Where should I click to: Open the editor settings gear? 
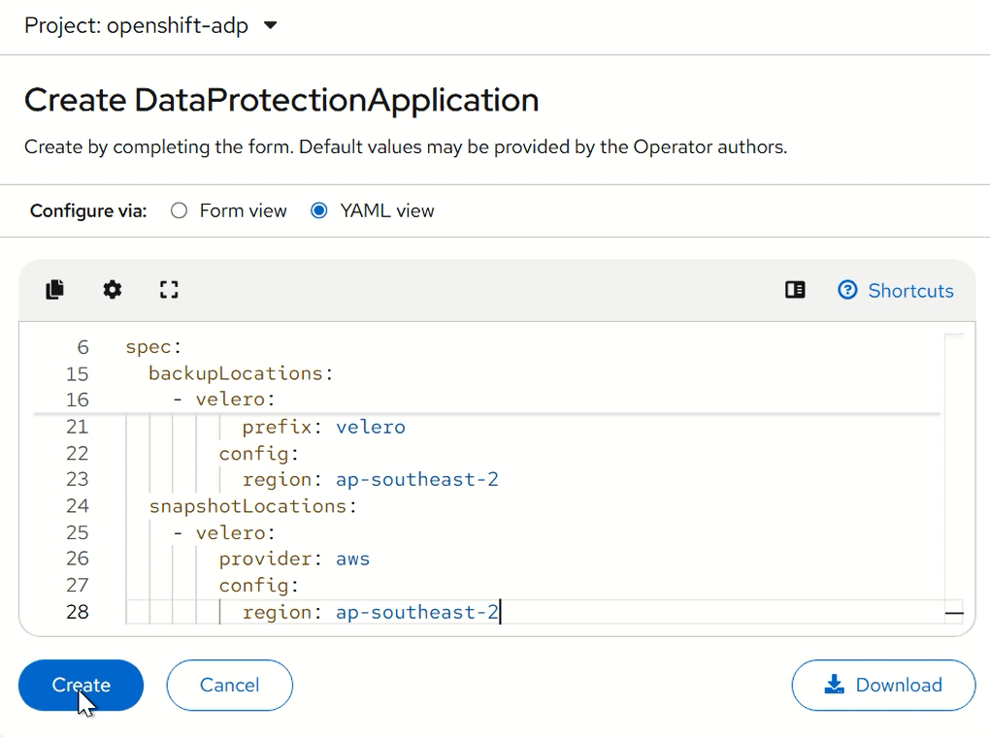(x=113, y=290)
